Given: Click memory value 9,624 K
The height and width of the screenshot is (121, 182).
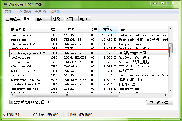Looking at the screenshot, I should pyautogui.click(x=110, y=66).
